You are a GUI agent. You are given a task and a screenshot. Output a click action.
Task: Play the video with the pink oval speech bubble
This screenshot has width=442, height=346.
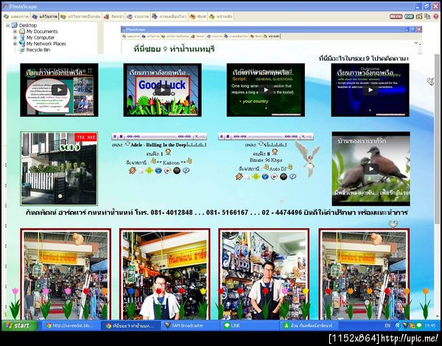pyautogui.click(x=59, y=90)
